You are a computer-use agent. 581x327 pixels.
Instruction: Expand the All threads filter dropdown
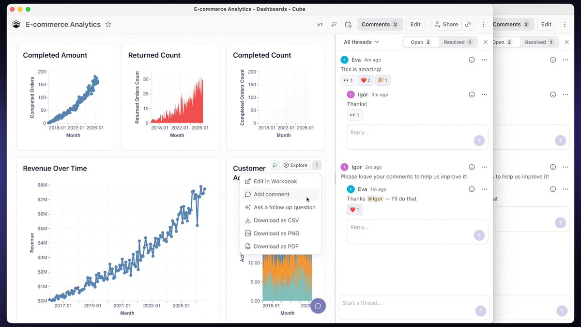[361, 42]
